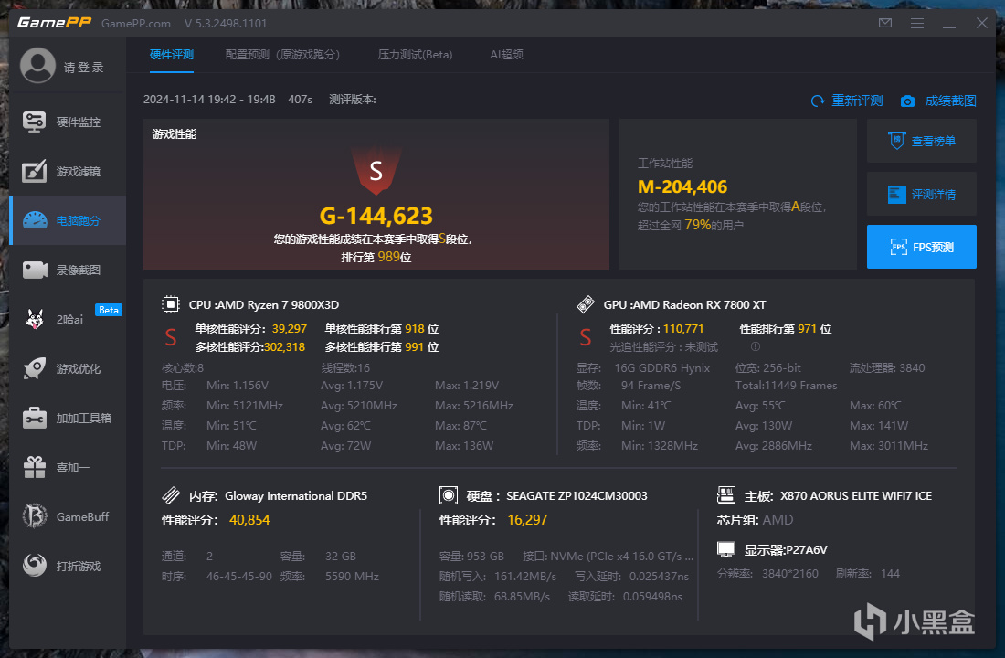Open the mail envelope icon in the title bar
Screen dimensions: 1005x658
coord(885,23)
